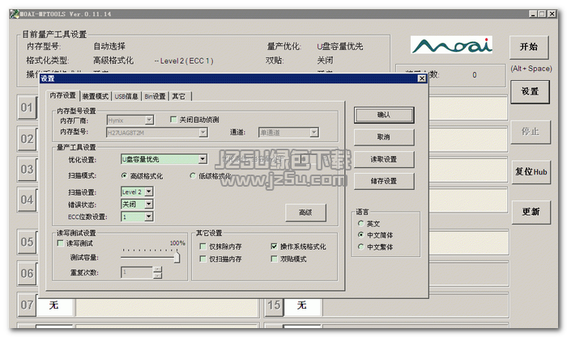Enable the 关闭自动侦测 checkbox

[173, 120]
